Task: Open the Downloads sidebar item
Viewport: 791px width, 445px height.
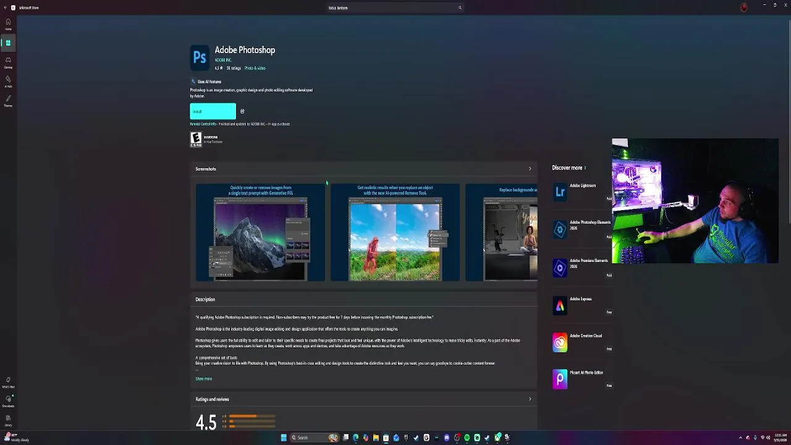Action: click(8, 401)
